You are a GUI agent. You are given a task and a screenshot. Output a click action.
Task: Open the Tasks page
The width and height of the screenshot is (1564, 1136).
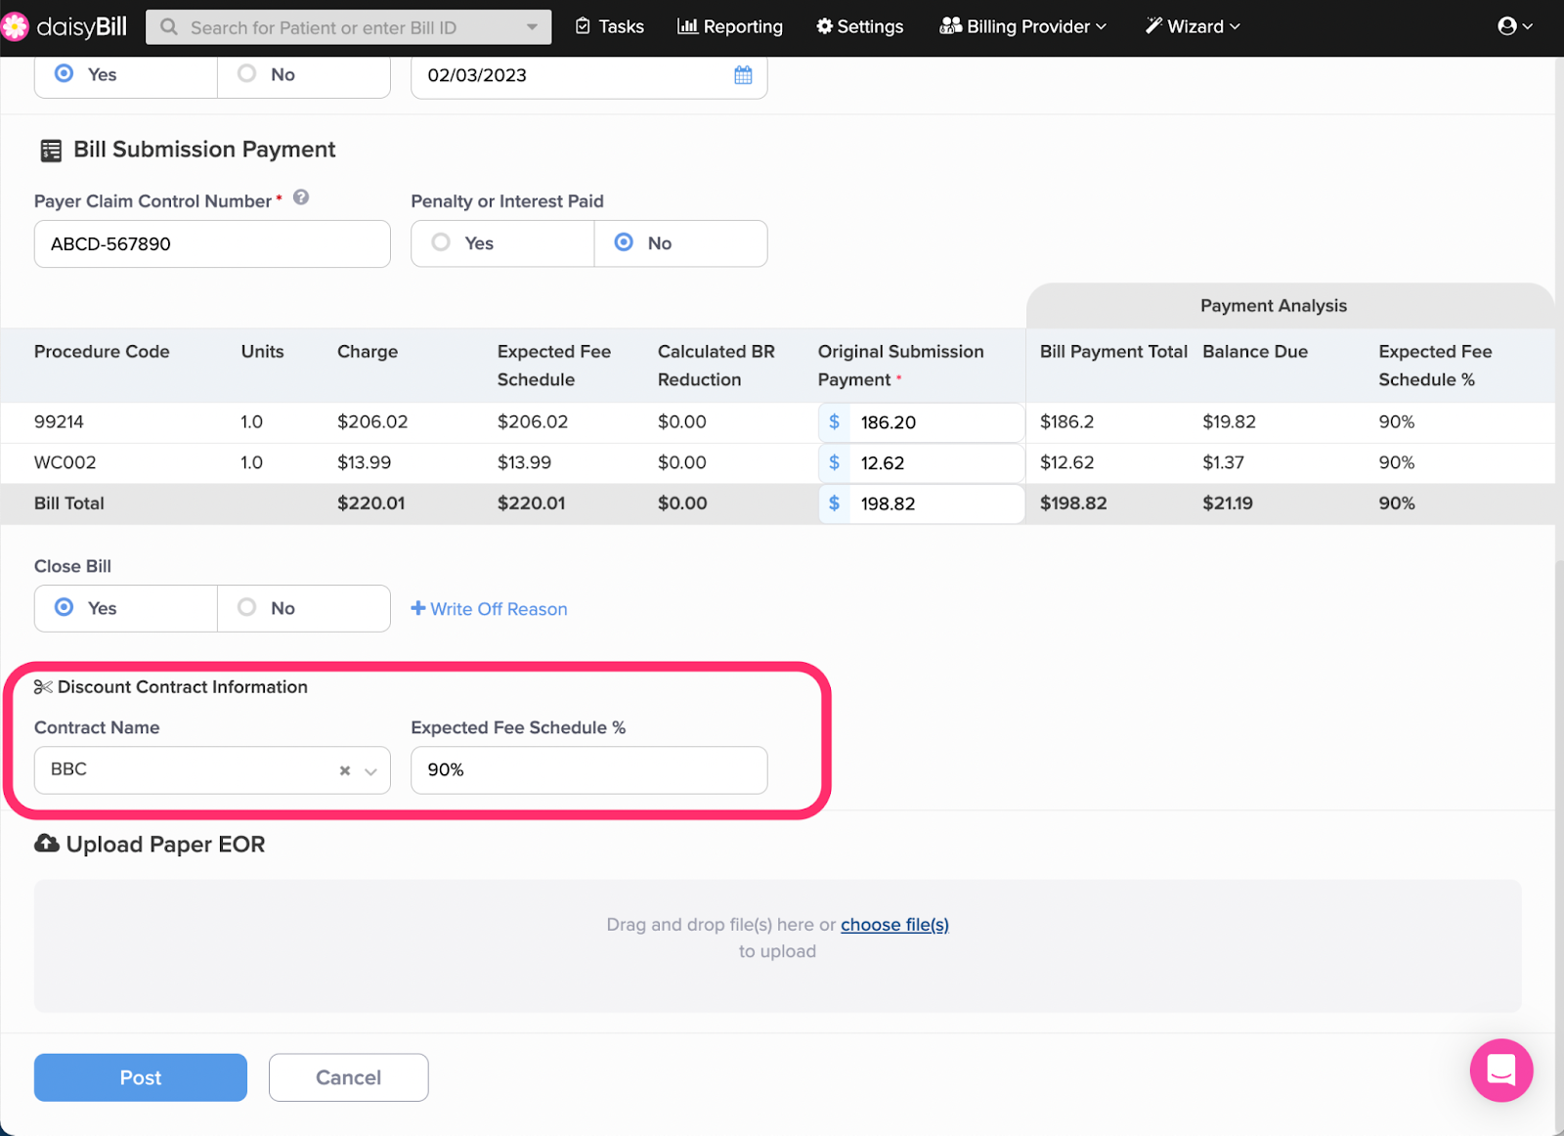[610, 26]
